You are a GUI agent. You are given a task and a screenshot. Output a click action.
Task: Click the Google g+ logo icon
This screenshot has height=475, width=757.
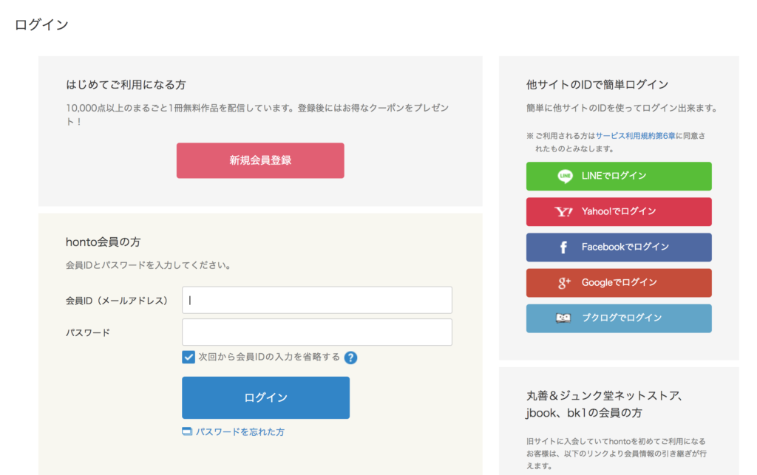pos(564,283)
